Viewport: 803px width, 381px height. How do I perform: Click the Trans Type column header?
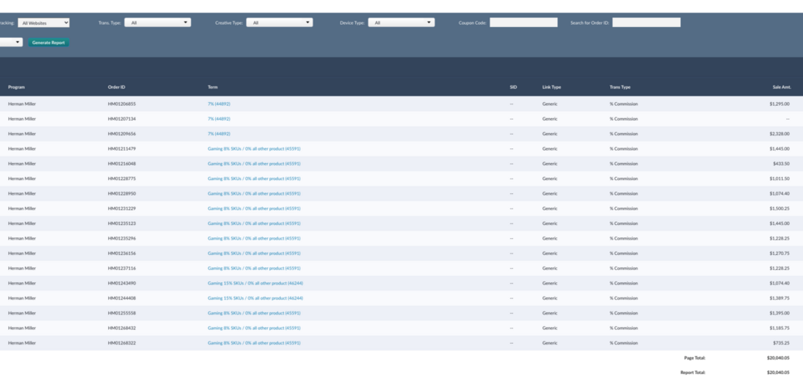620,87
